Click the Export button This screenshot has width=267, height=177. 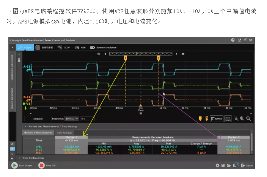click(x=247, y=165)
